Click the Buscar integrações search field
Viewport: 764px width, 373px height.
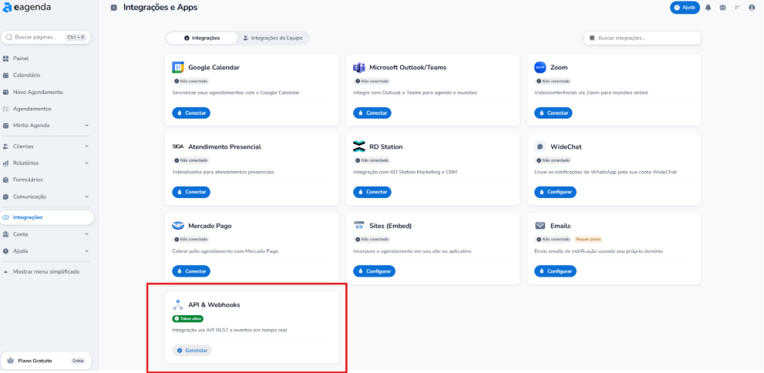coord(642,38)
